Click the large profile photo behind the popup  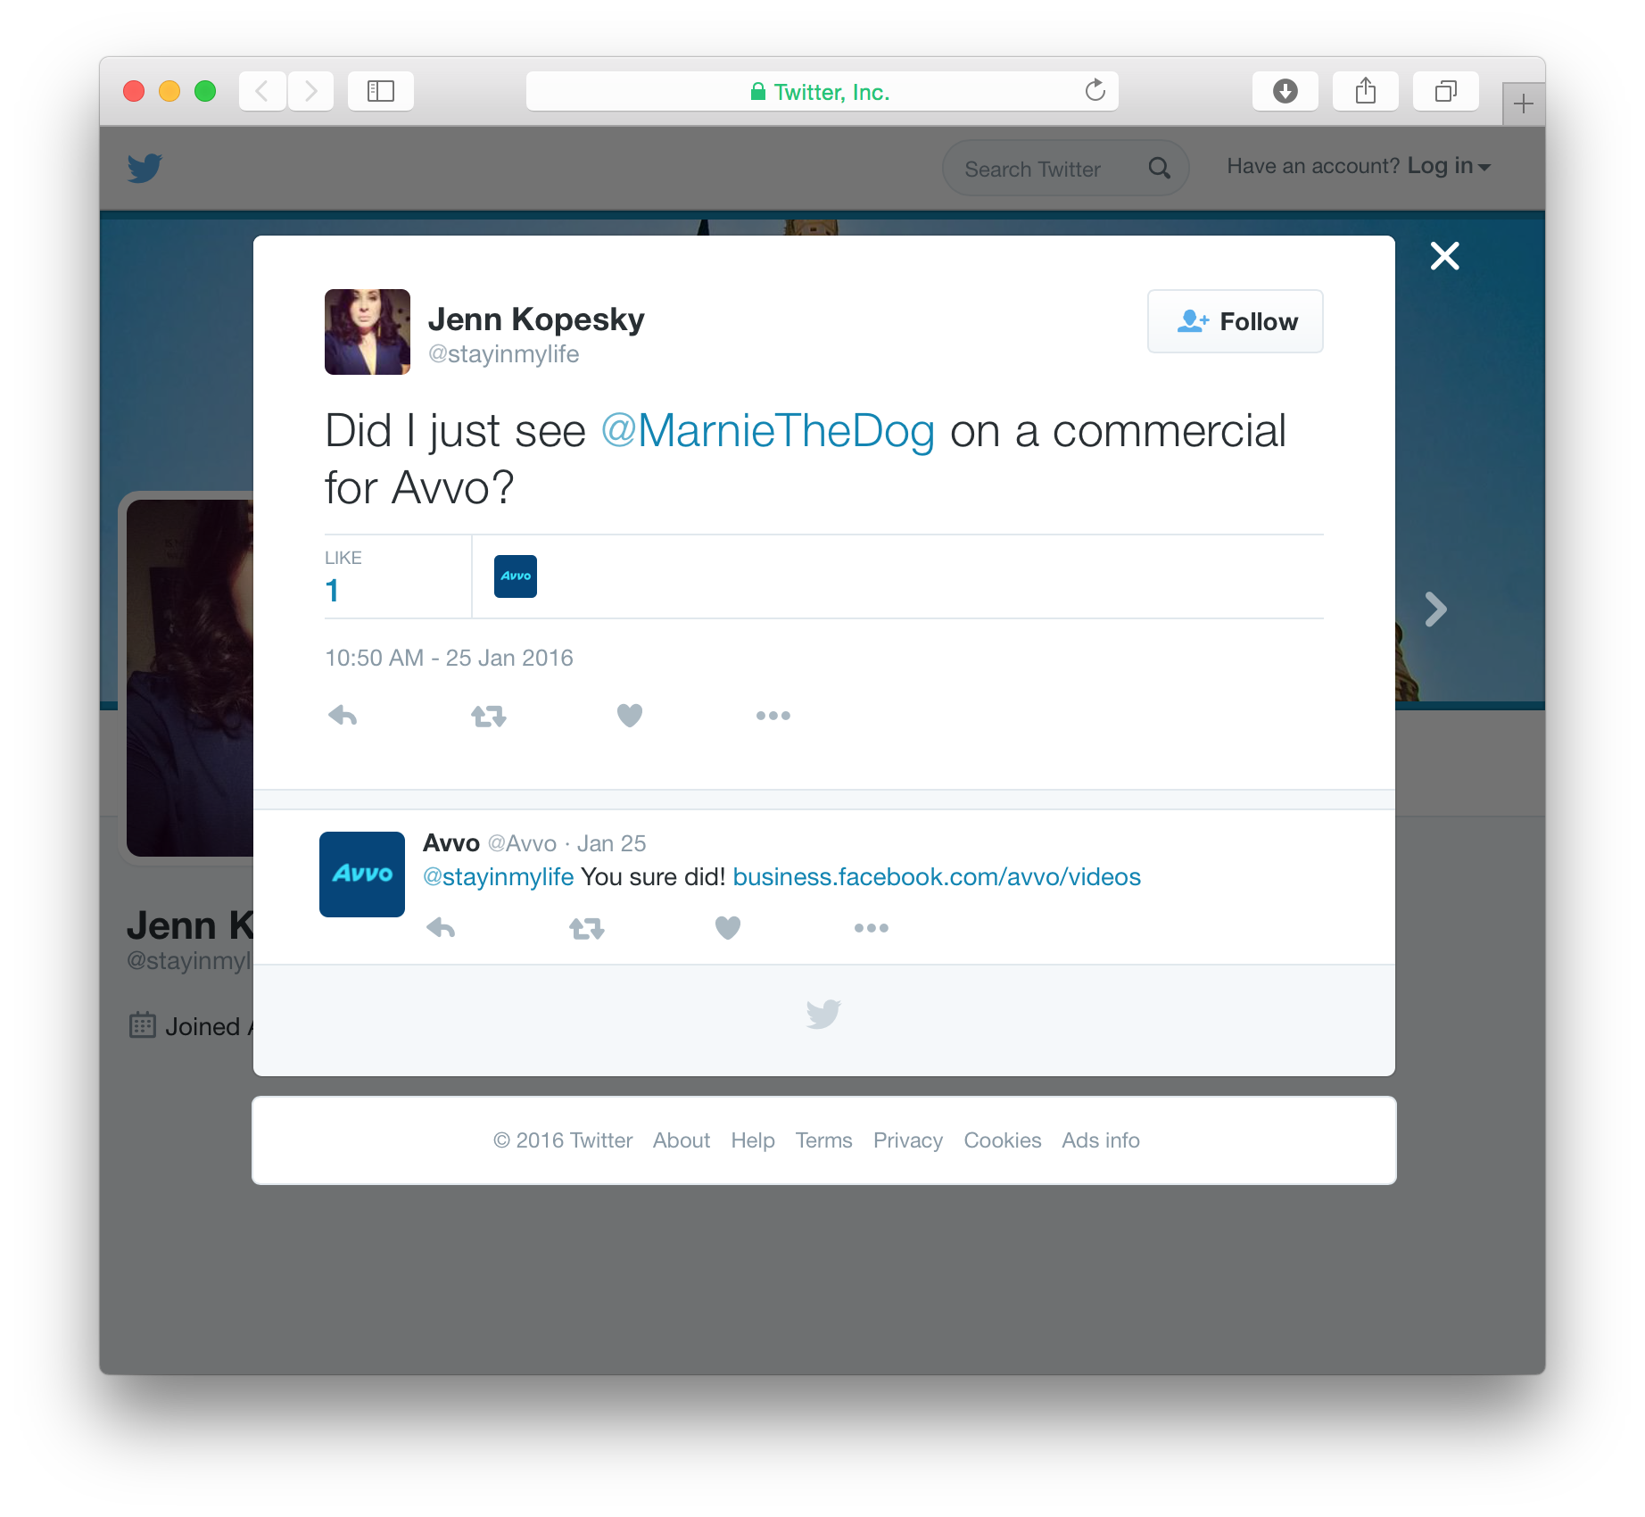[x=190, y=678]
